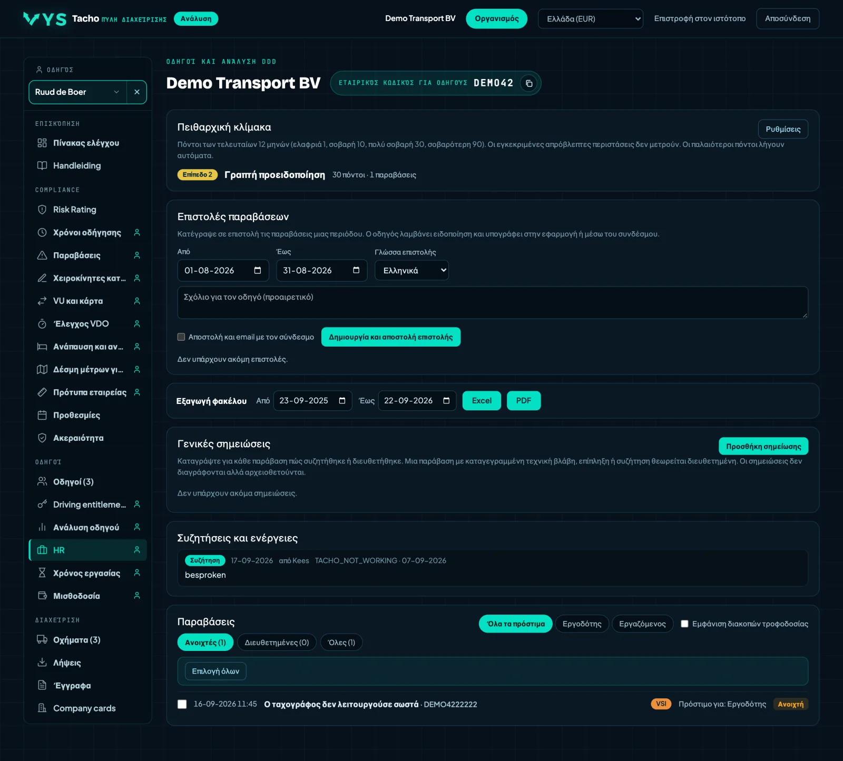
Task: Open the Δέσμη μέτρων map icon
Action: tap(42, 369)
